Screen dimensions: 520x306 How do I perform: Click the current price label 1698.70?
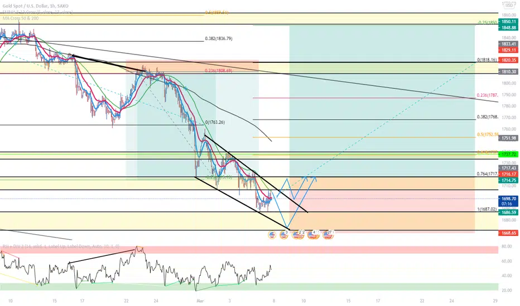pos(508,199)
